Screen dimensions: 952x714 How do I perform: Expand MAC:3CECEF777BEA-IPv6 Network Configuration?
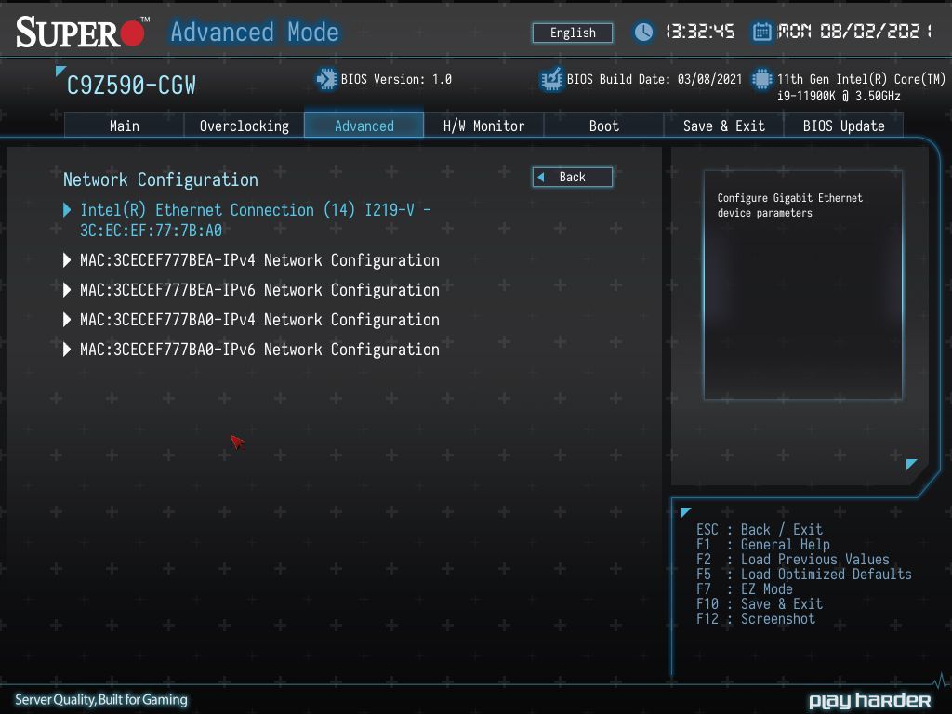click(251, 290)
